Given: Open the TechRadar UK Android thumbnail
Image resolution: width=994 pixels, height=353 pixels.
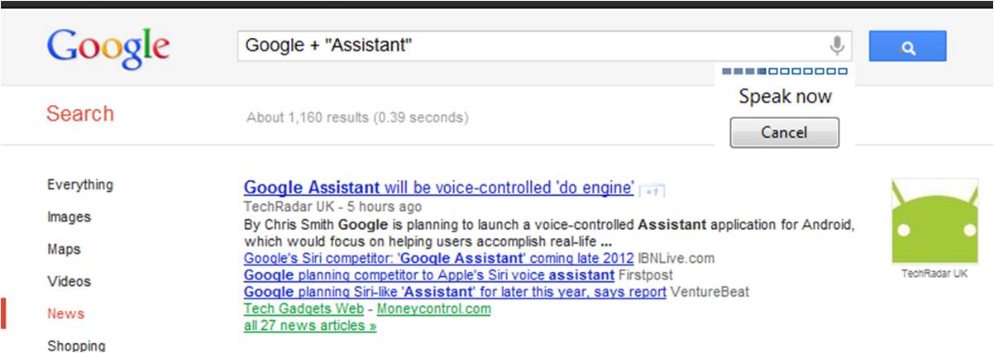Looking at the screenshot, I should [933, 222].
